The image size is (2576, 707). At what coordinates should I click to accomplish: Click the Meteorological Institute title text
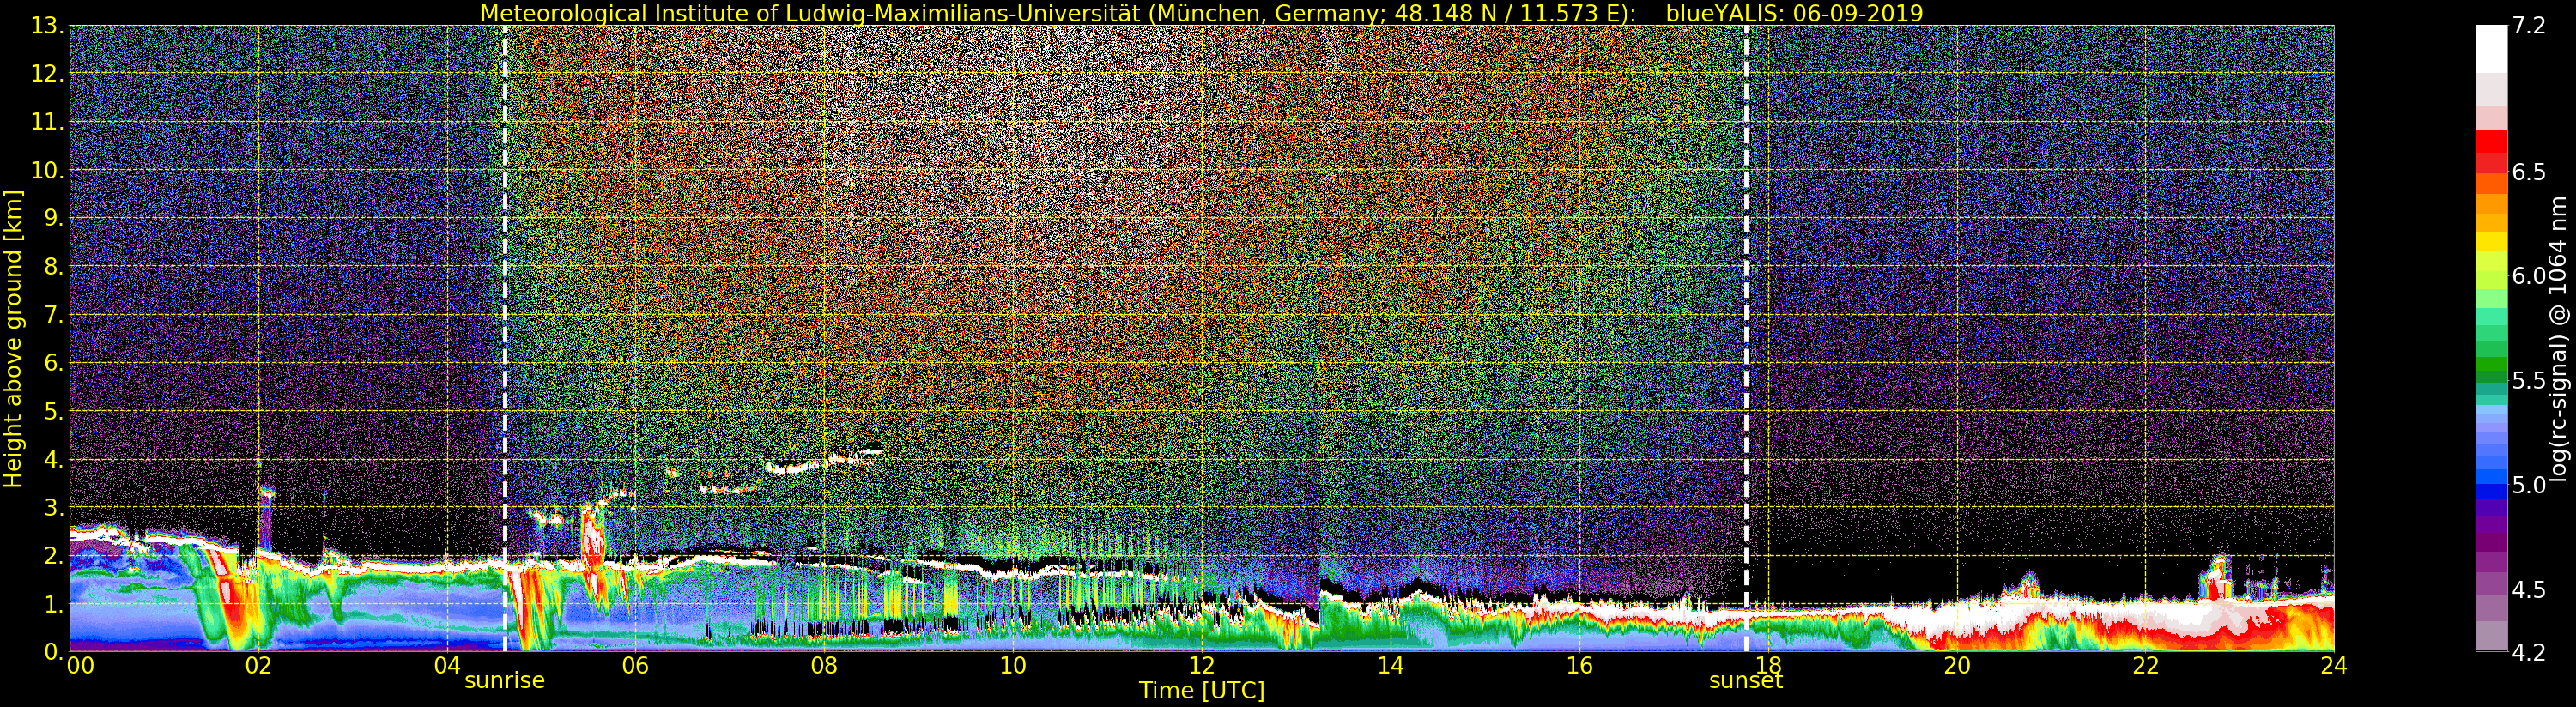click(x=1059, y=13)
